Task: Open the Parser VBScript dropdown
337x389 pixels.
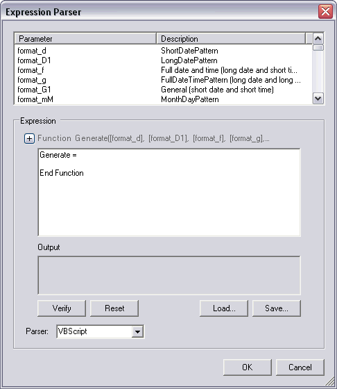Action: point(138,331)
